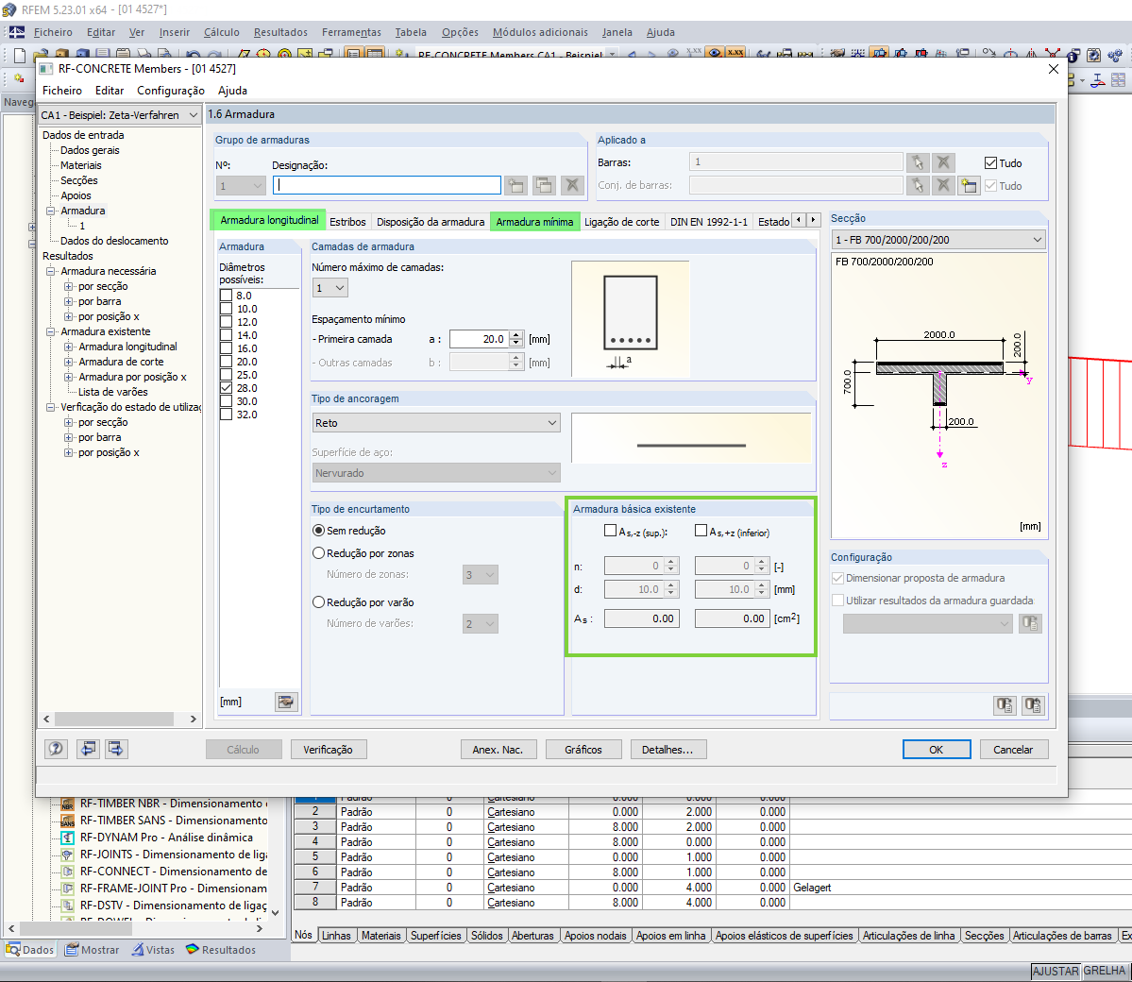
Task: Open help icon at dialog bottom
Action: pos(57,749)
